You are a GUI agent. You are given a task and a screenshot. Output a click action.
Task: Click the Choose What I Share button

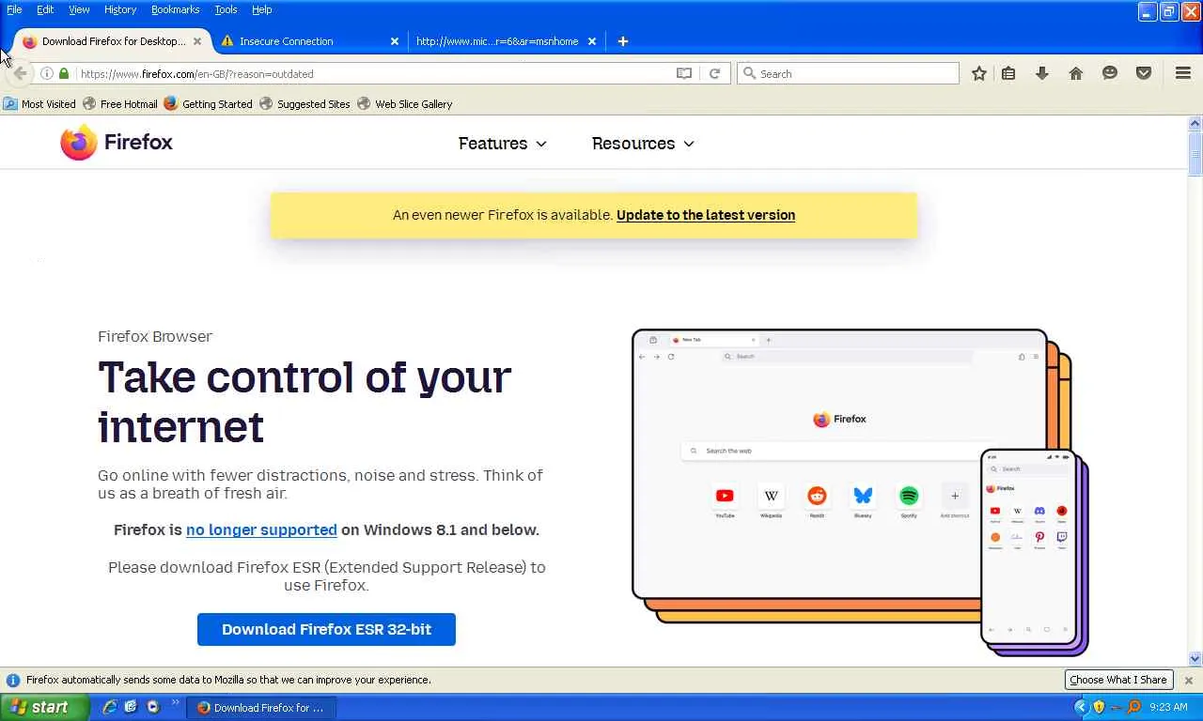[1118, 680]
